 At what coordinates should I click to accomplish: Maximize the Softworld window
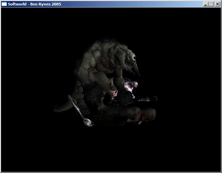tap(211, 4)
